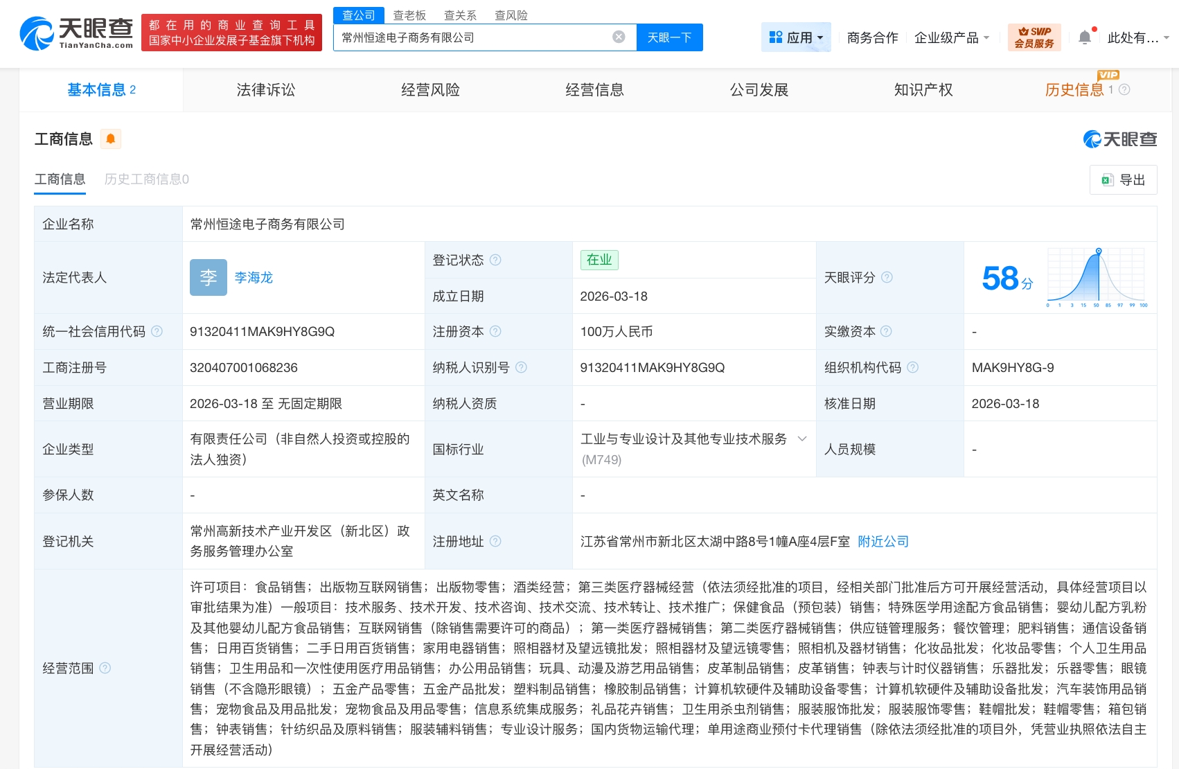Switch to the 查老板 search tab

[409, 15]
